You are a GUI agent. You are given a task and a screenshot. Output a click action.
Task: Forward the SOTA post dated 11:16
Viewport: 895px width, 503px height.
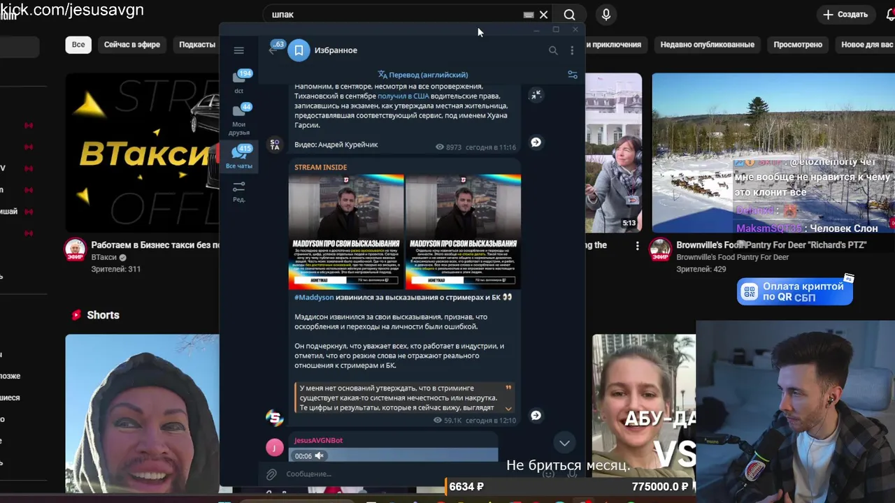tap(536, 142)
